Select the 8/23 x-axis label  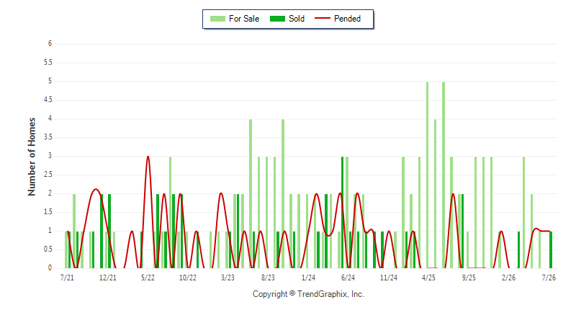(268, 277)
